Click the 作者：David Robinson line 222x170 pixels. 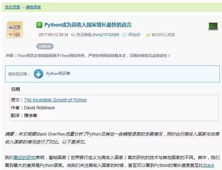[33, 108]
